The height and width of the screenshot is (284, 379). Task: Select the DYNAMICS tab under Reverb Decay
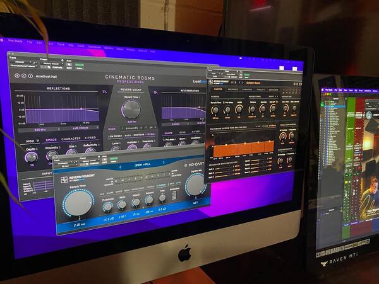(x=132, y=128)
